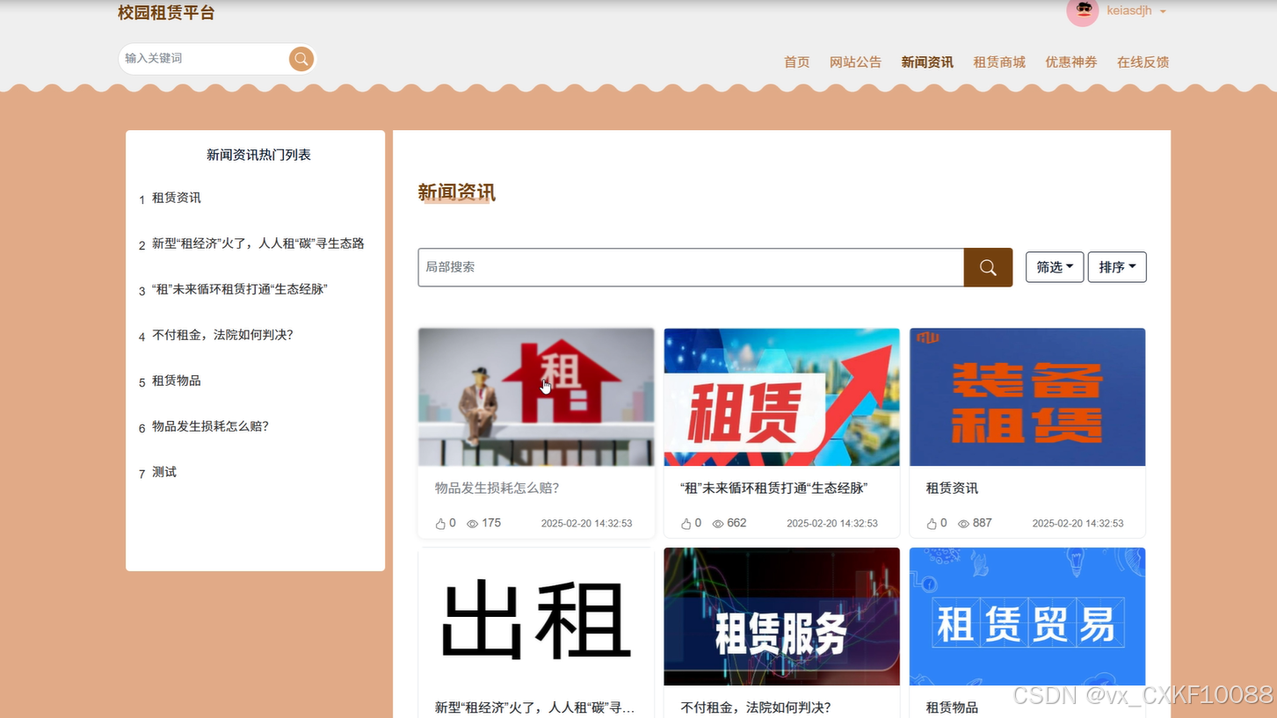Screen dimensions: 1277x718
Task: Click views eye icon beside 887
Action: (x=963, y=524)
